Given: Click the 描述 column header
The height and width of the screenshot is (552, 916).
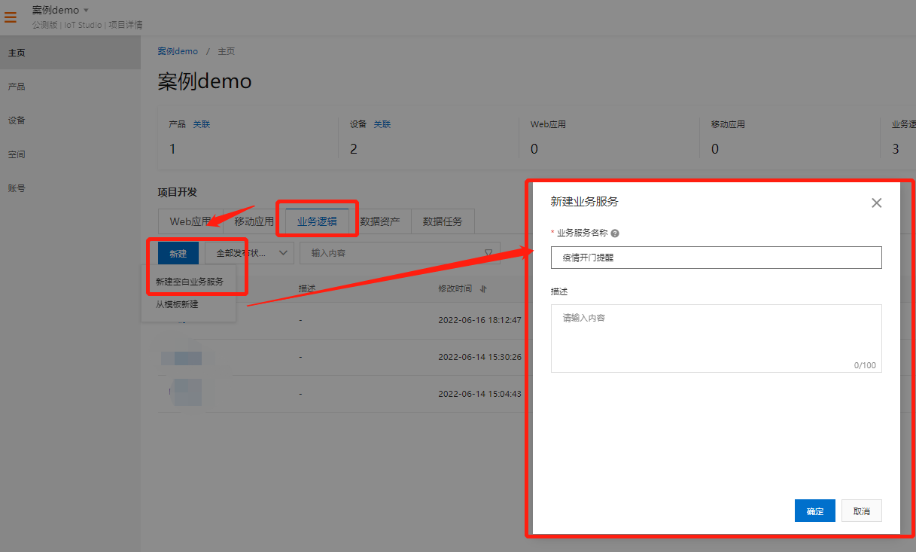Looking at the screenshot, I should (307, 288).
